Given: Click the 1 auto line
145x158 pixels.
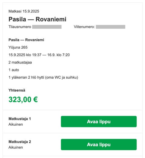Looking at the screenshot, I should coord(14,70).
